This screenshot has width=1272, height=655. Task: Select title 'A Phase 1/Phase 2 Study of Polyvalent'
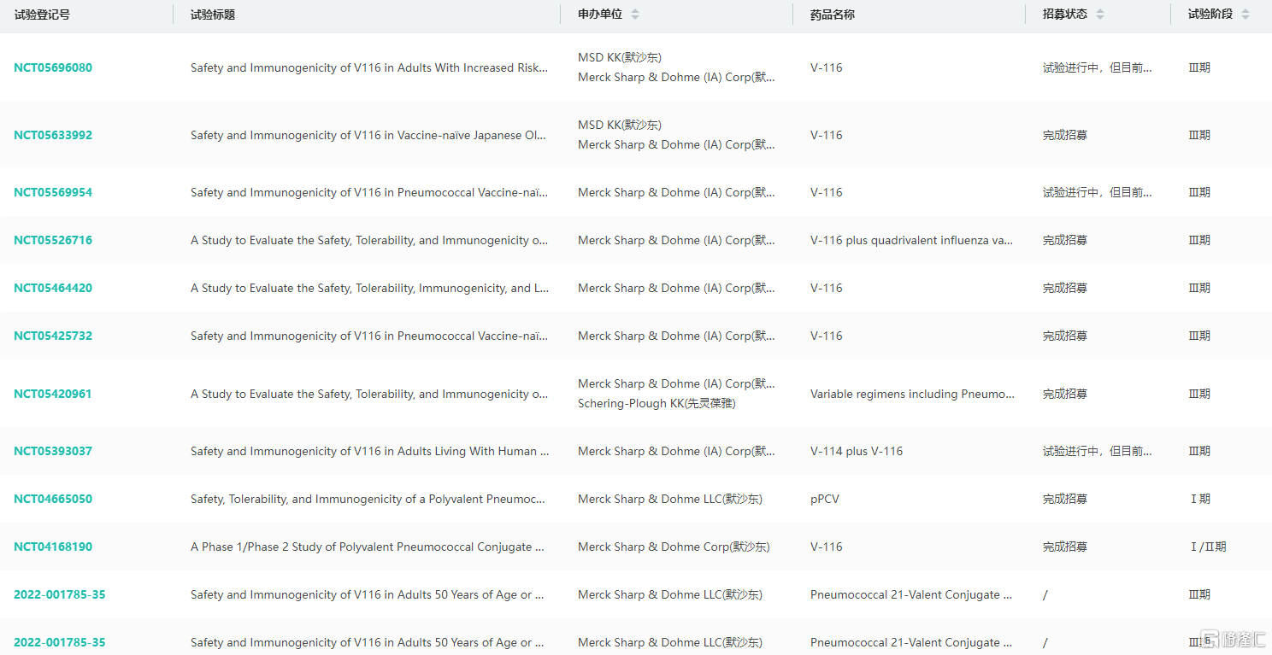tap(368, 547)
